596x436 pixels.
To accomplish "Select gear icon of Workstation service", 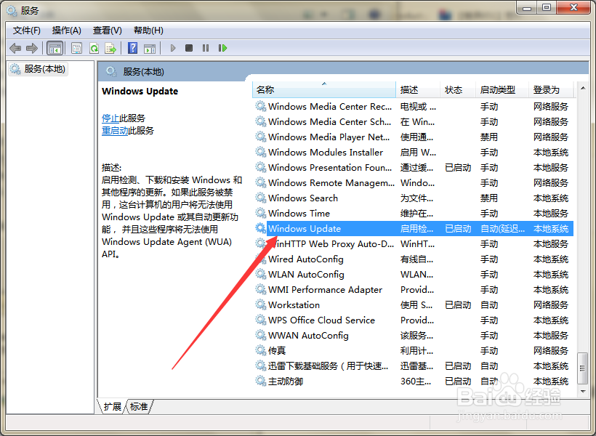I will click(x=260, y=304).
